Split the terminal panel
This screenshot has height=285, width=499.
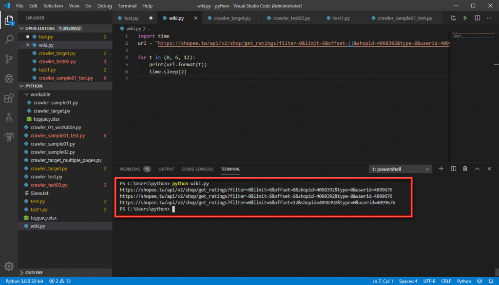[x=453, y=169]
